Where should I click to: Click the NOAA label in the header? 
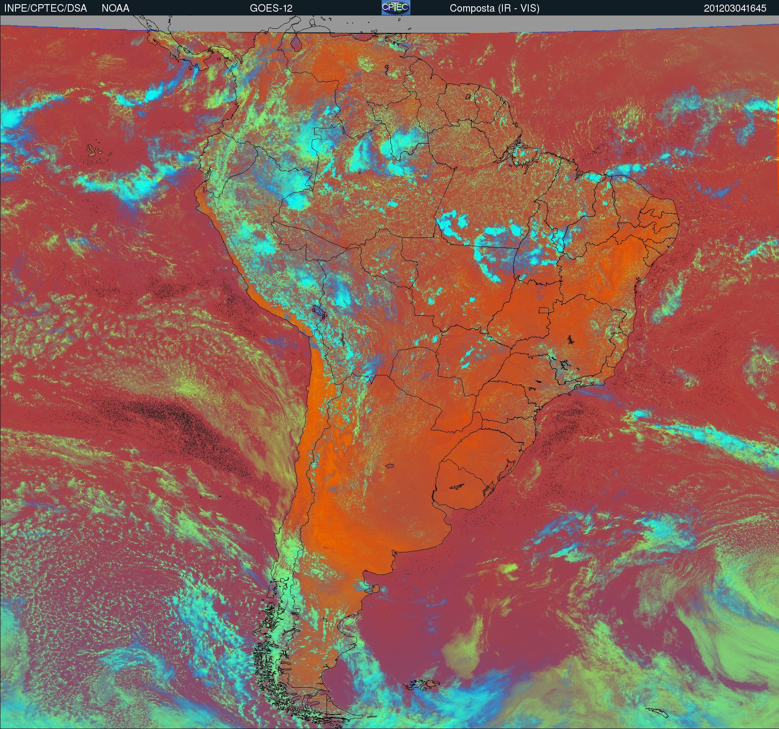tap(115, 8)
